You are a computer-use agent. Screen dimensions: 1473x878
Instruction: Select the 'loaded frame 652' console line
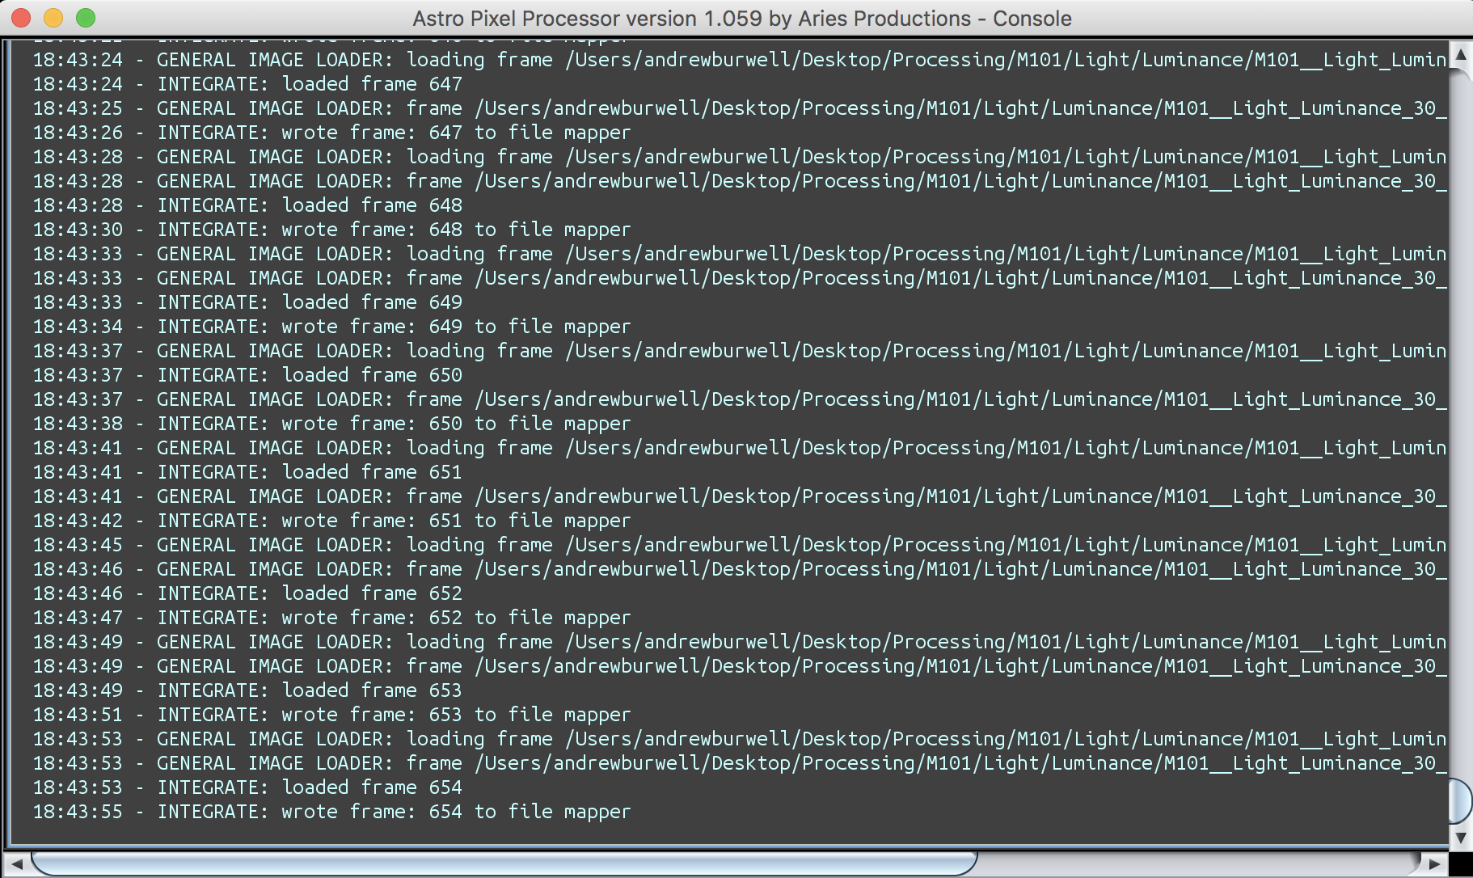click(x=309, y=593)
